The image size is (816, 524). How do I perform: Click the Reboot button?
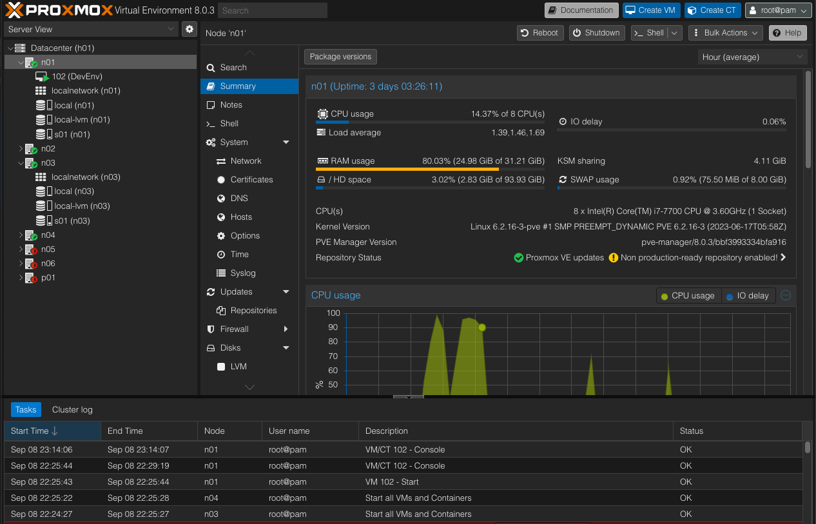tap(539, 33)
